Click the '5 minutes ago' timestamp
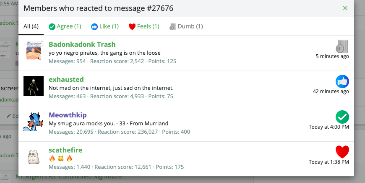Image resolution: width=365 pixels, height=183 pixels. [332, 56]
